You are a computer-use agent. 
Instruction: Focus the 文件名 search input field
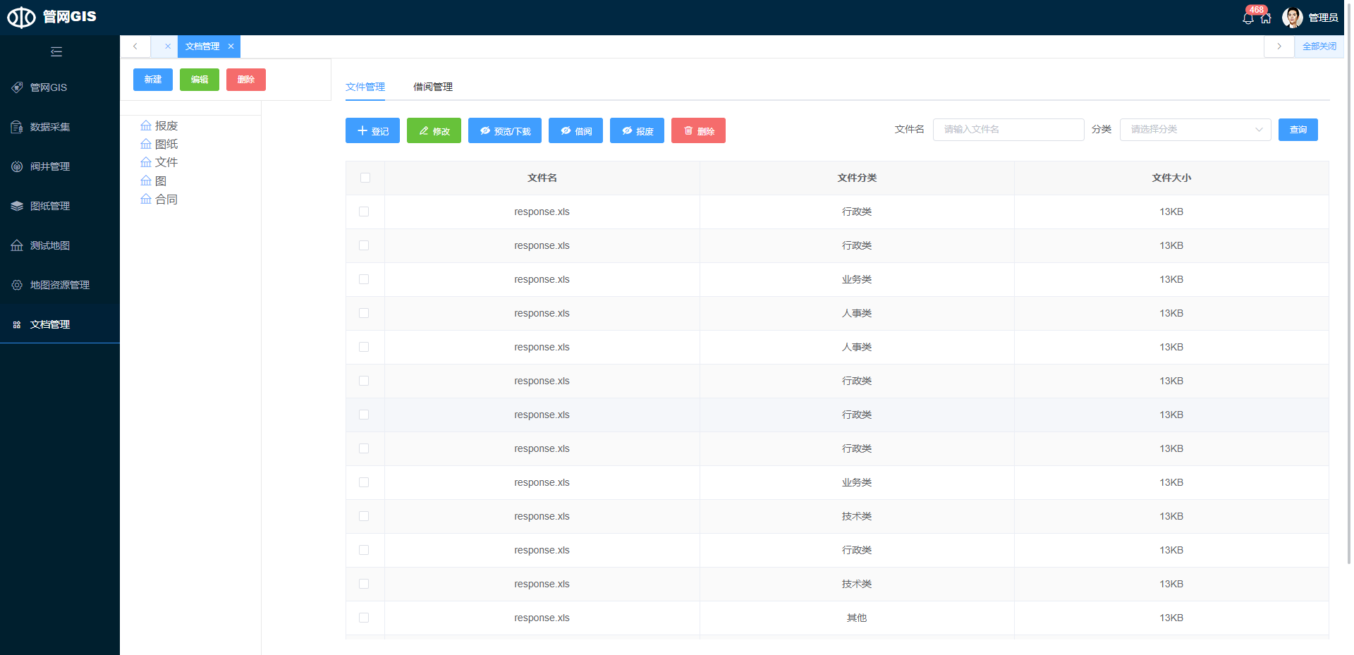1008,130
